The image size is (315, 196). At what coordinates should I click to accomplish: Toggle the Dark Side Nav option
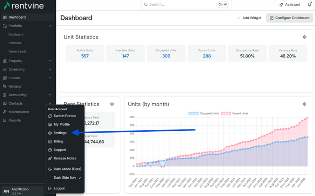pyautogui.click(x=65, y=178)
